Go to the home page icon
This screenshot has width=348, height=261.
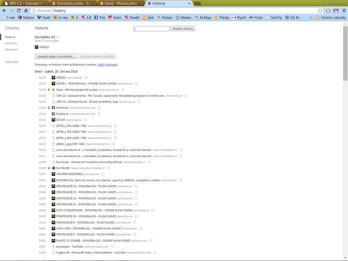(x=26, y=10)
